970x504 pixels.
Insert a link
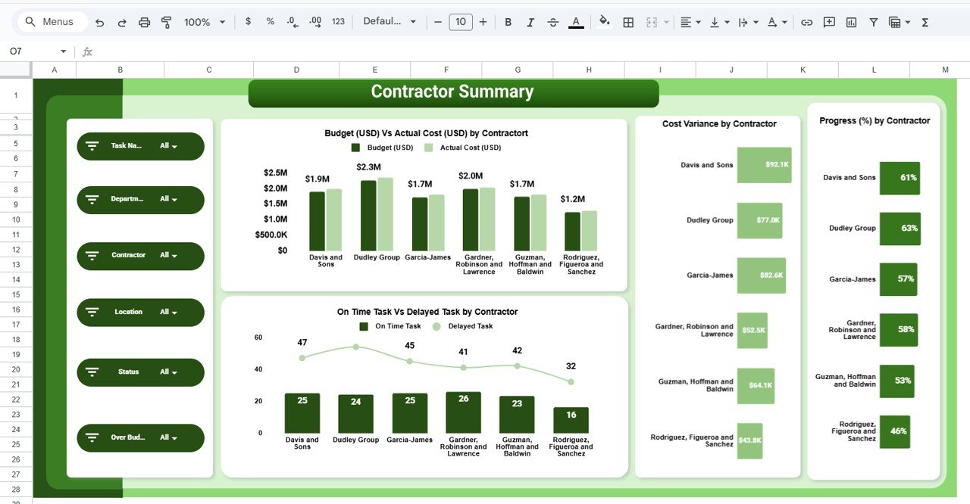pos(806,22)
